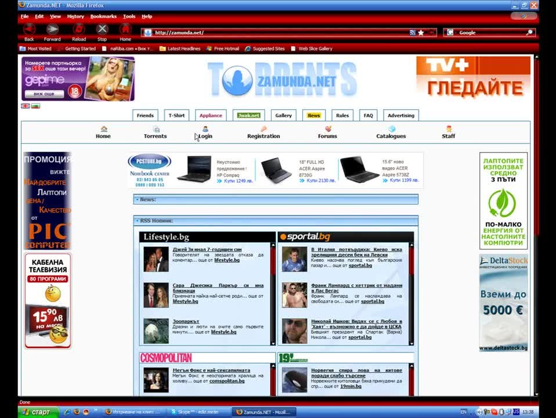Click the EN language indicator in system tray
The width and height of the screenshot is (556, 418).
[464, 412]
